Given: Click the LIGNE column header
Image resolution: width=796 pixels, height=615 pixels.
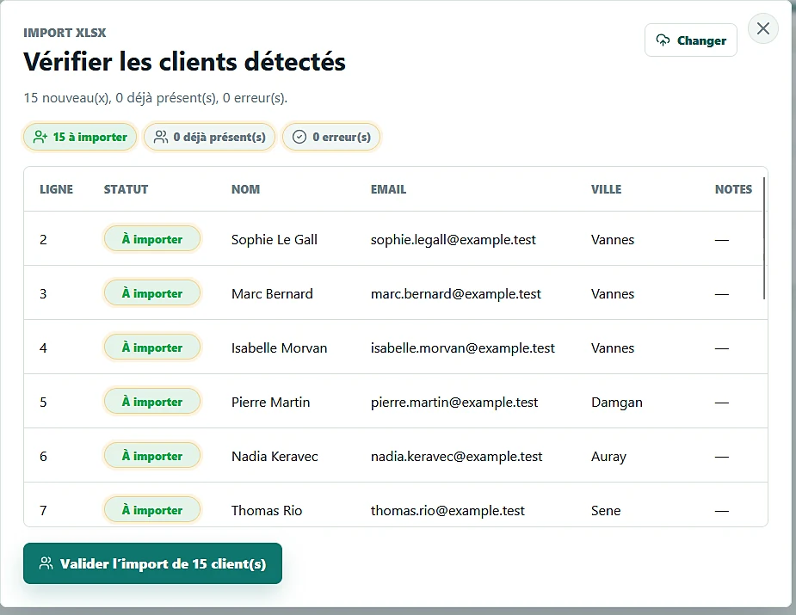Looking at the screenshot, I should (x=56, y=189).
